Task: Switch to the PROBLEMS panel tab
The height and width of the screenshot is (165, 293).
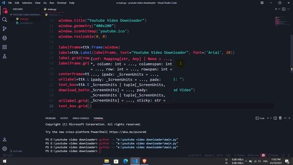Action: click(50, 118)
